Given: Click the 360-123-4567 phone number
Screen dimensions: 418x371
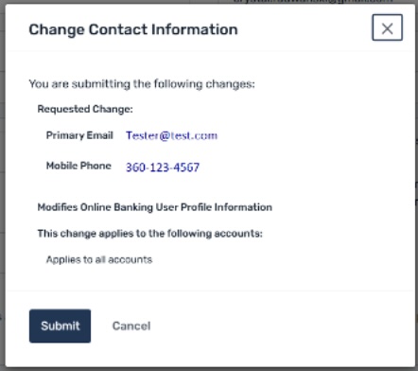Looking at the screenshot, I should (163, 168).
